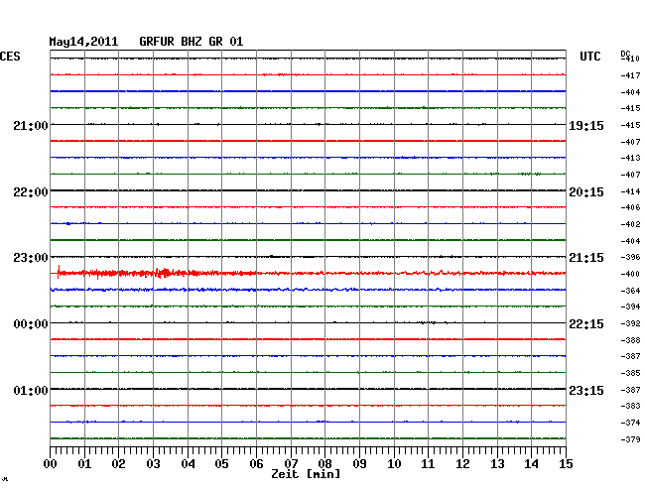Select DC offset value -400
The height and width of the screenshot is (490, 645).
pos(630,274)
